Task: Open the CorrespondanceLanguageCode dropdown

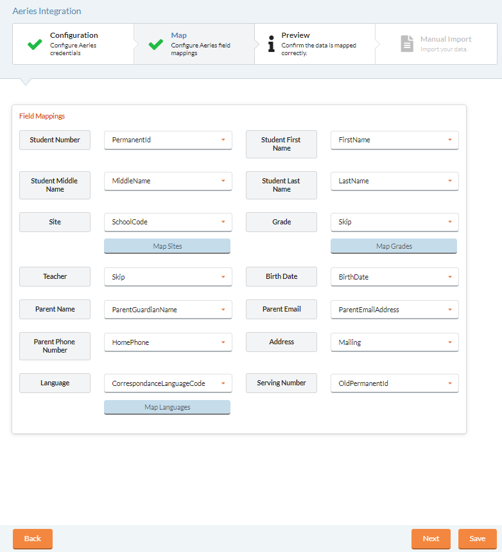Action: coord(168,383)
